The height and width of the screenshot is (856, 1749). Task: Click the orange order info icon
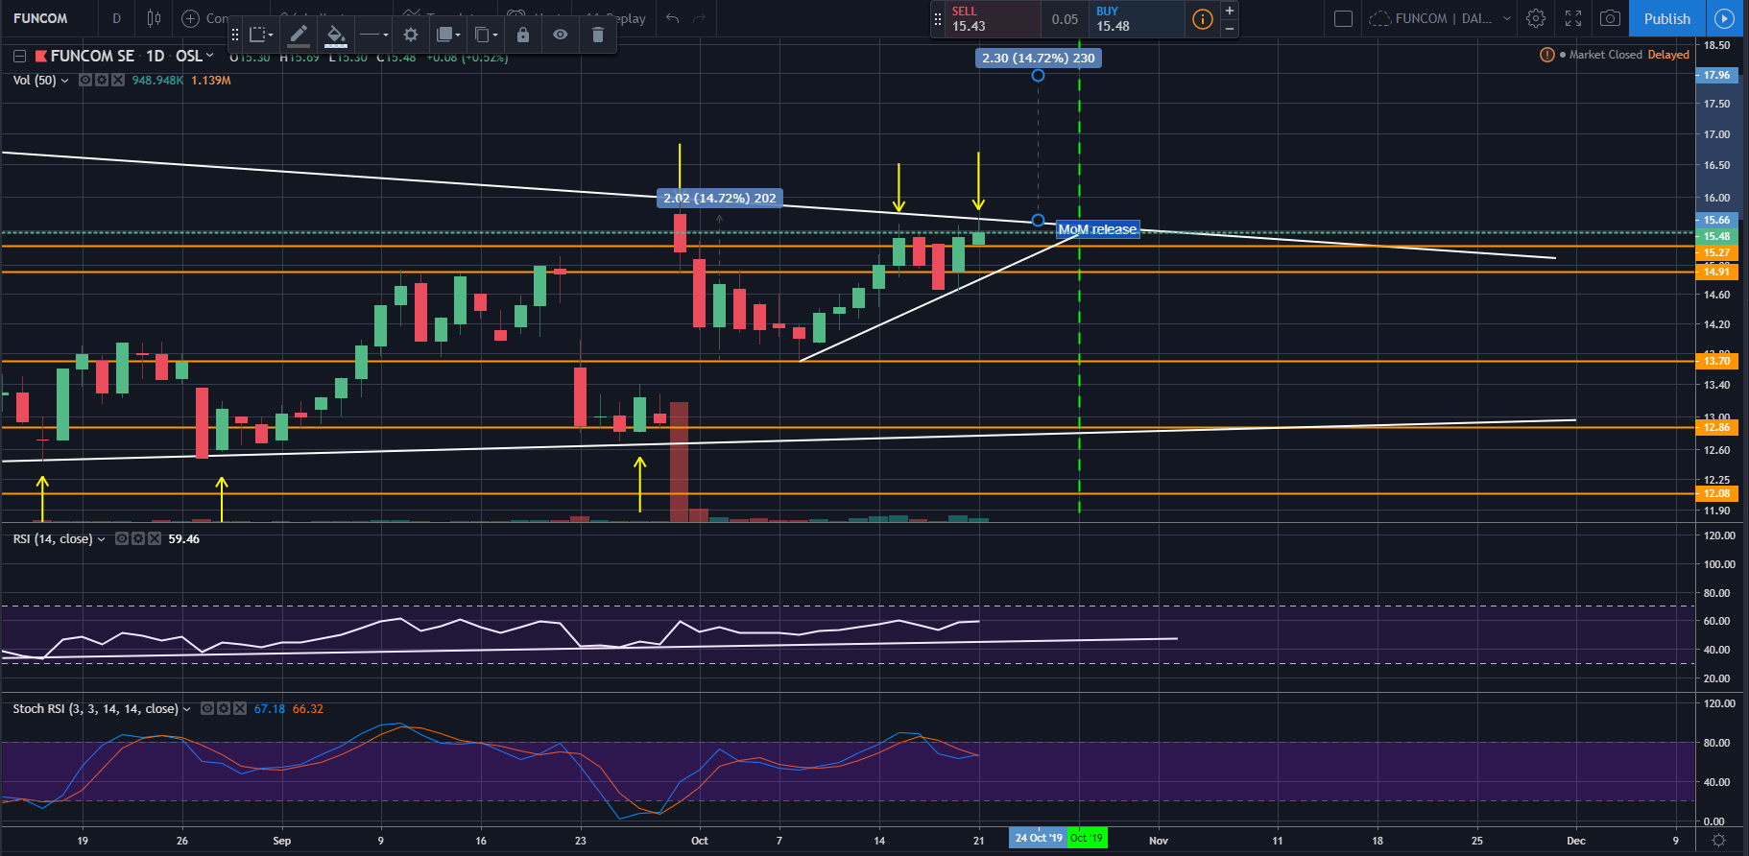pos(1202,18)
